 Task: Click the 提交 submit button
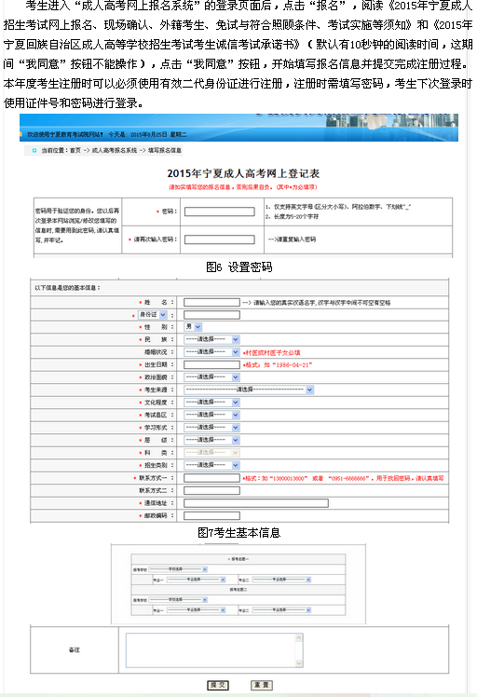[218, 685]
